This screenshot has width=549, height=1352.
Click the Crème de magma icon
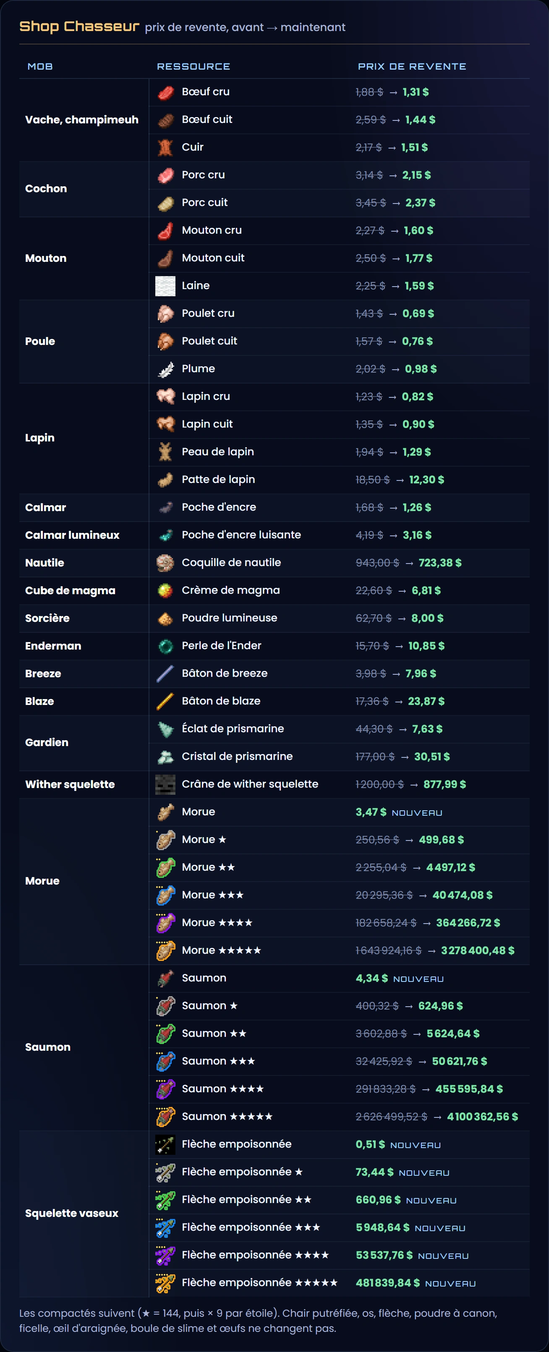point(165,590)
